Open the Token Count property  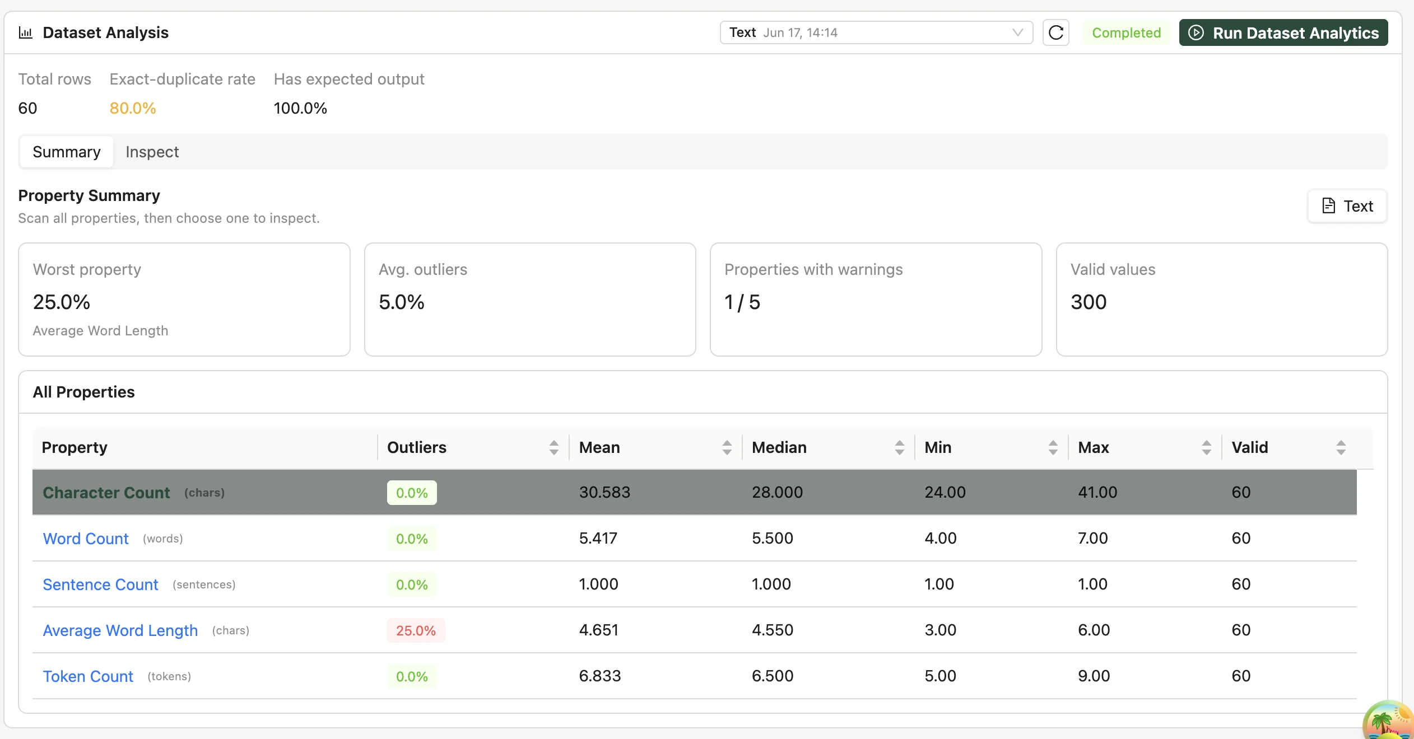88,676
